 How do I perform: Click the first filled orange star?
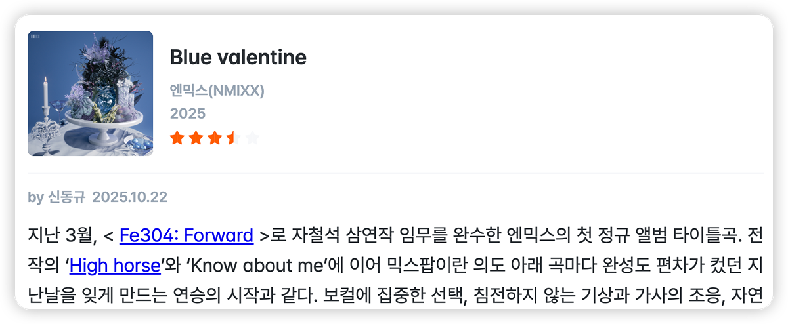(177, 138)
